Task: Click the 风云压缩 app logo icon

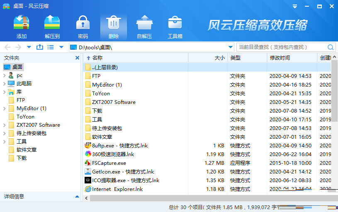Action: (x=6, y=6)
